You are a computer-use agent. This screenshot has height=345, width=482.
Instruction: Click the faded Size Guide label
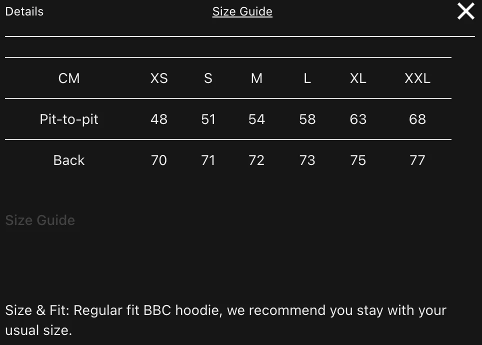(40, 220)
